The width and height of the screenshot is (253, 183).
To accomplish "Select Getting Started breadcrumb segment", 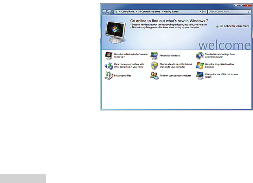I will tap(171, 12).
